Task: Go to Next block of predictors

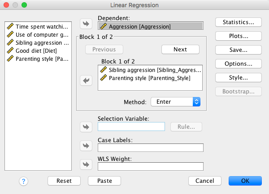Action: pyautogui.click(x=180, y=49)
